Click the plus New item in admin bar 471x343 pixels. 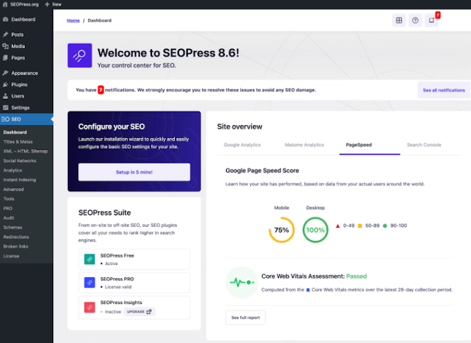click(x=53, y=4)
